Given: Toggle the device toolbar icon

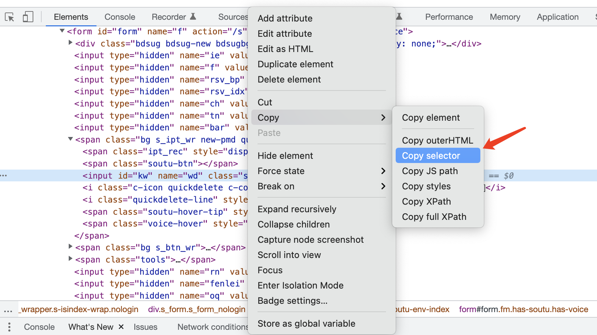Looking at the screenshot, I should click(x=28, y=17).
